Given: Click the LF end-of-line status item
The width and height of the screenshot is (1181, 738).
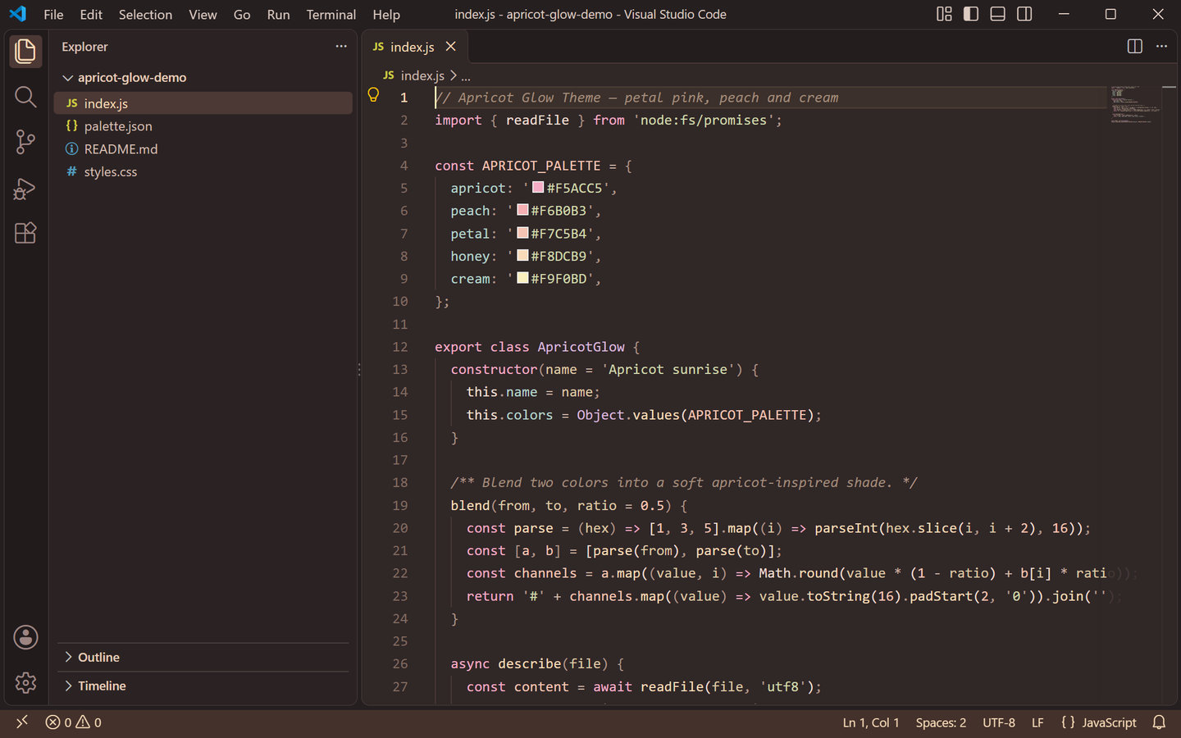Looking at the screenshot, I should tap(1037, 722).
